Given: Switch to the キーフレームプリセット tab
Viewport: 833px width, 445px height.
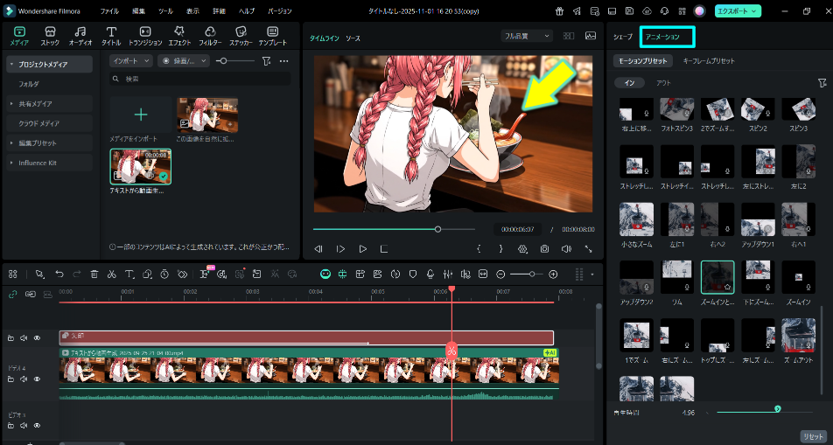Looking at the screenshot, I should point(709,61).
